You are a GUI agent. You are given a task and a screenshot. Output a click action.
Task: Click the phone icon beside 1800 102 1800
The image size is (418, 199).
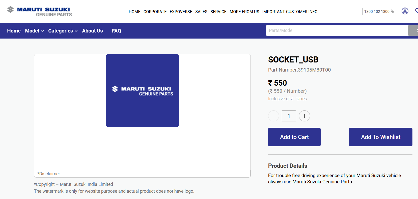[x=393, y=11]
